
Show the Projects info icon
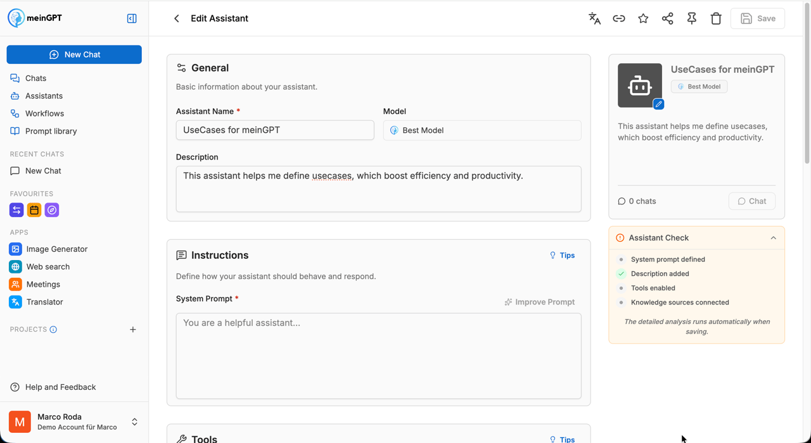(53, 330)
